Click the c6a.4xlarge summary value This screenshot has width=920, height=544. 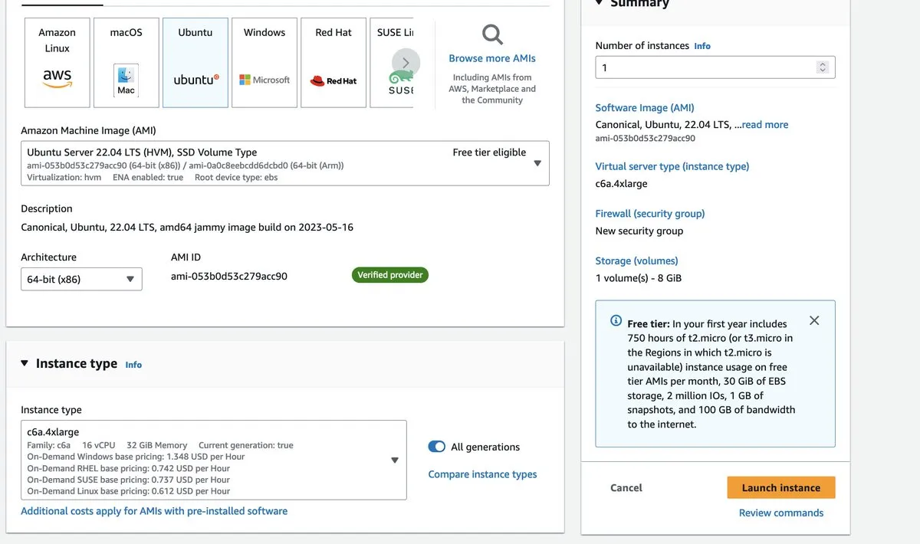(x=622, y=184)
